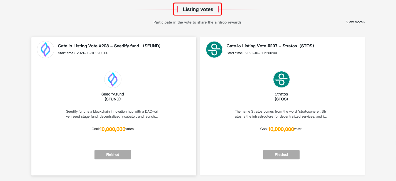Open Listing Vote #208 Seedify.fund title
The width and height of the screenshot is (396, 181).
109,46
